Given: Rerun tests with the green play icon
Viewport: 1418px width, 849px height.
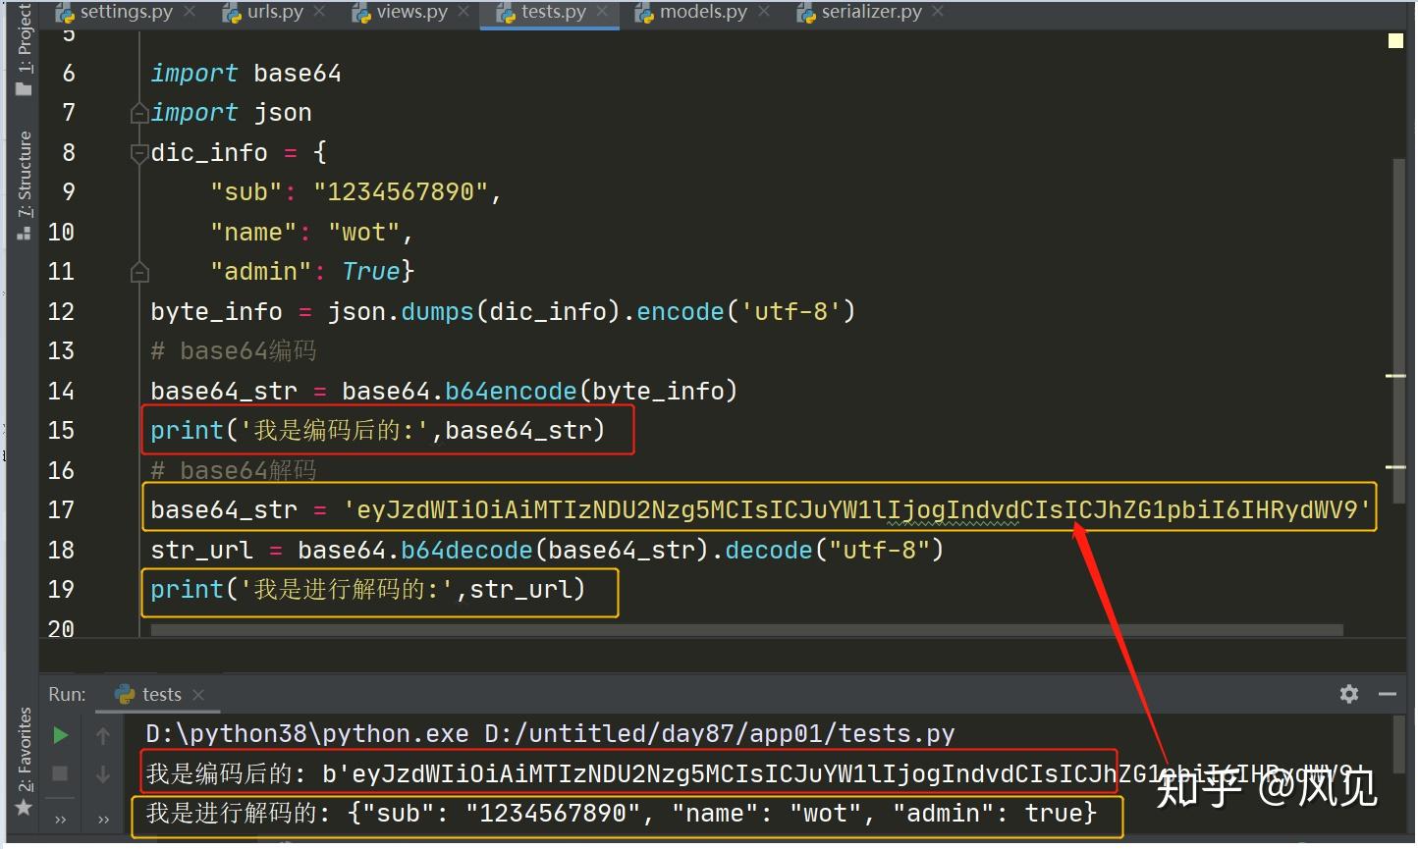Looking at the screenshot, I should [x=60, y=735].
